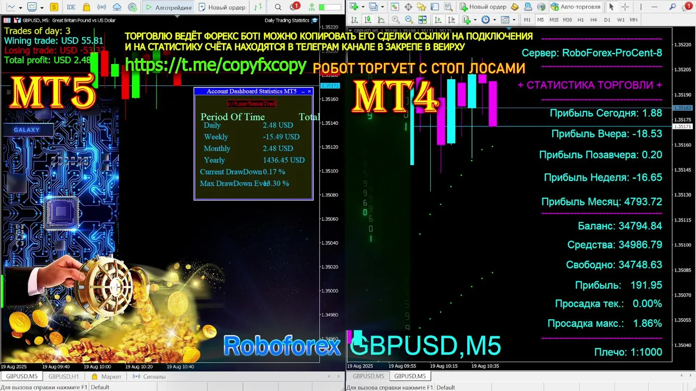
Task: Open the IDE editor in MT5 toolbar
Action: tap(71, 7)
